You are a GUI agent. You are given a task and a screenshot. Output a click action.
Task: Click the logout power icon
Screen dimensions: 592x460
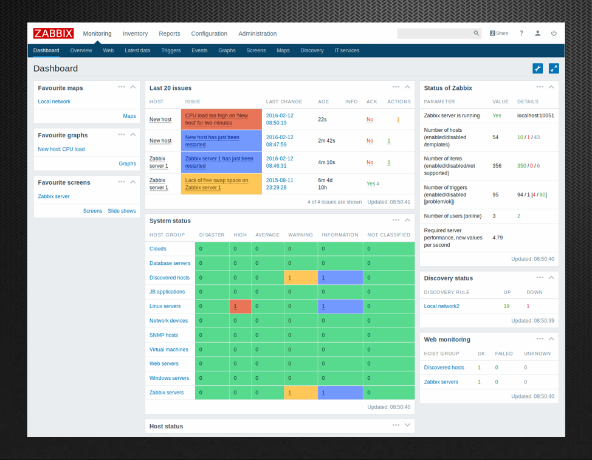pyautogui.click(x=554, y=33)
